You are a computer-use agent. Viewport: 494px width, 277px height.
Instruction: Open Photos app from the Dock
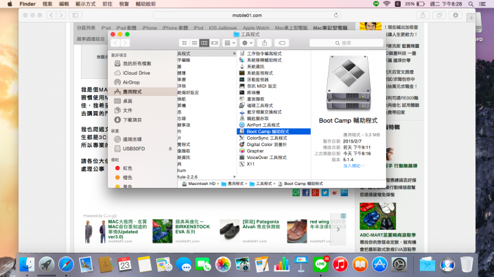point(223,264)
